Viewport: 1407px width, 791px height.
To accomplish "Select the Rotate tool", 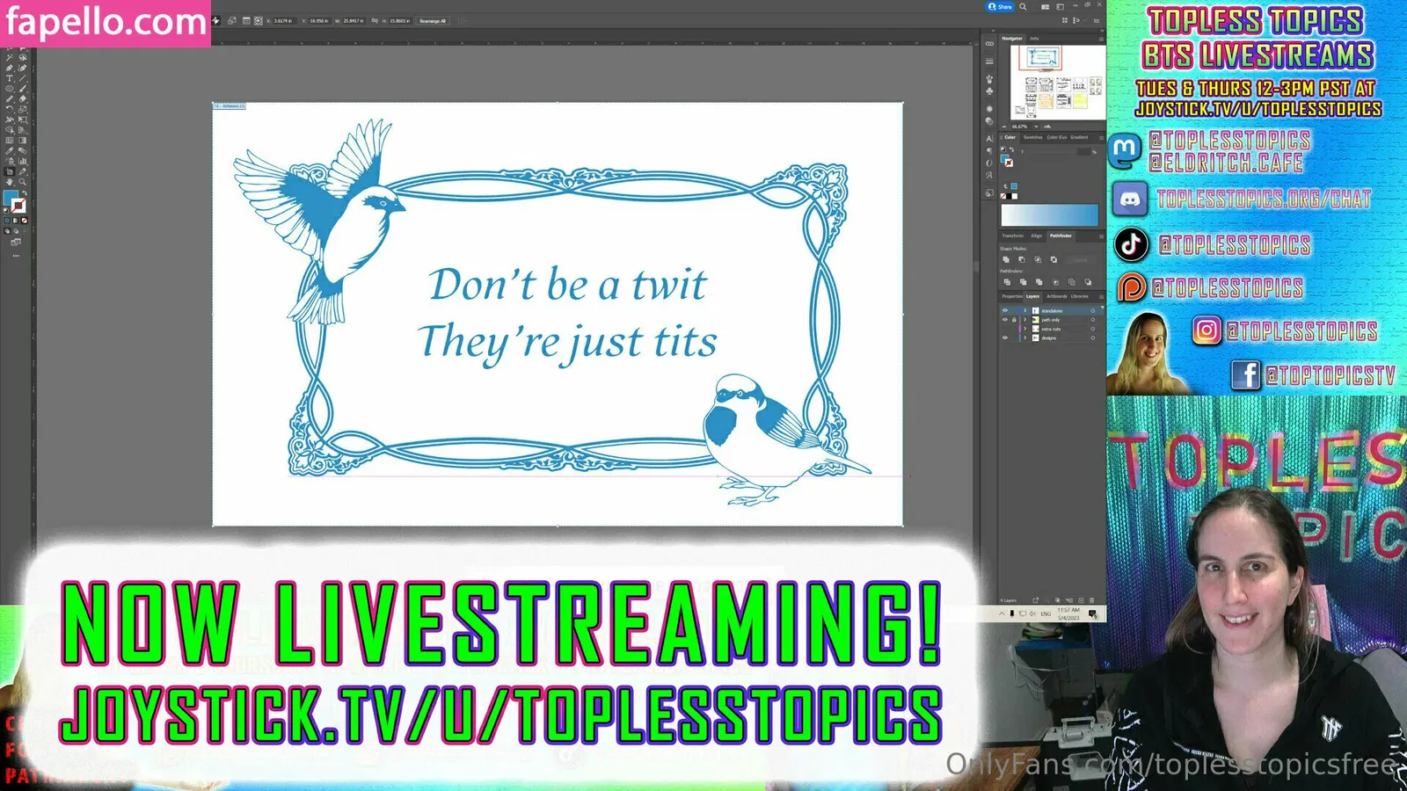I will 10,110.
